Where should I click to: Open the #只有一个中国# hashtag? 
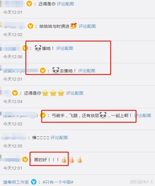(x=58, y=182)
